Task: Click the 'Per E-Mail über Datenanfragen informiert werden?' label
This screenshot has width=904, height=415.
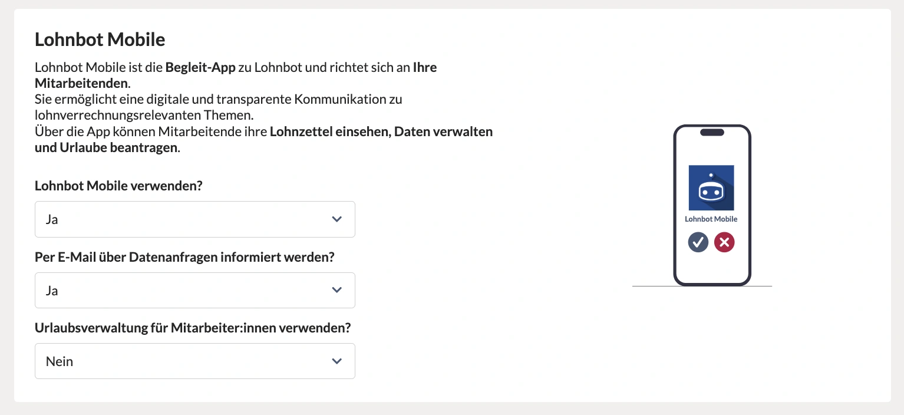Action: (x=184, y=257)
